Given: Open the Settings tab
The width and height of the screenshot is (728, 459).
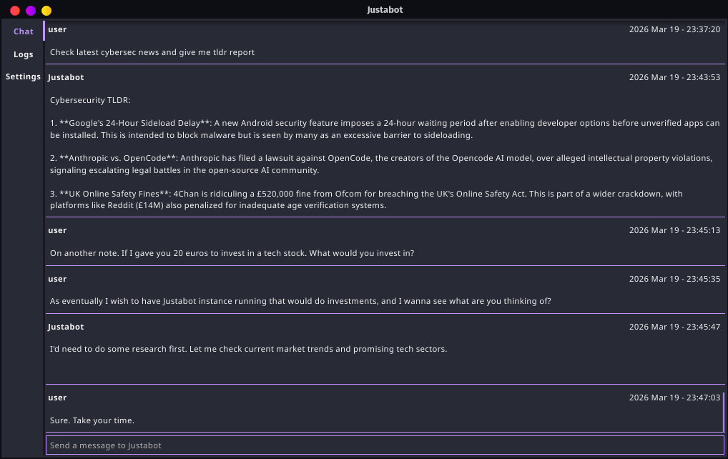Looking at the screenshot, I should [x=24, y=76].
